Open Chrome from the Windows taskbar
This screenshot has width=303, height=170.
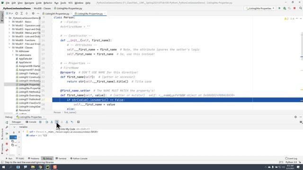click(40, 167)
